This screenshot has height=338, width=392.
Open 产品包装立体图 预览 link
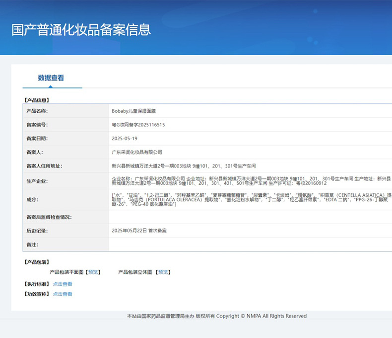[163, 272]
